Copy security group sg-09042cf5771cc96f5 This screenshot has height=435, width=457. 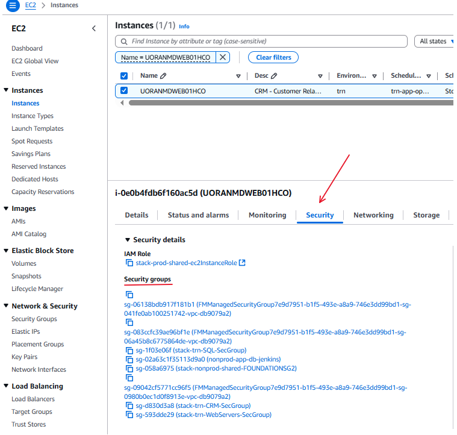[129, 378]
